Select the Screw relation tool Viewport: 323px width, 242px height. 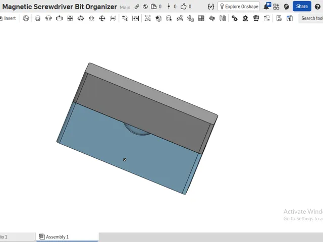point(256,18)
